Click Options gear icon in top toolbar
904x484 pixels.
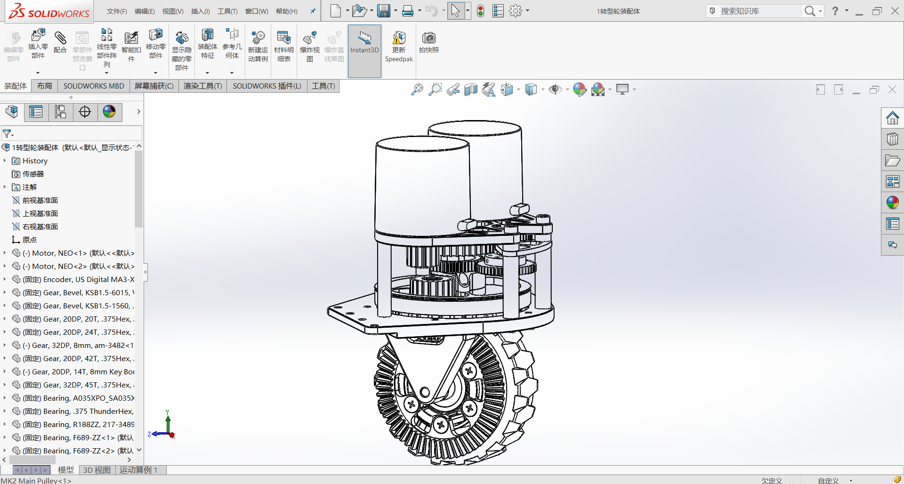pyautogui.click(x=516, y=11)
